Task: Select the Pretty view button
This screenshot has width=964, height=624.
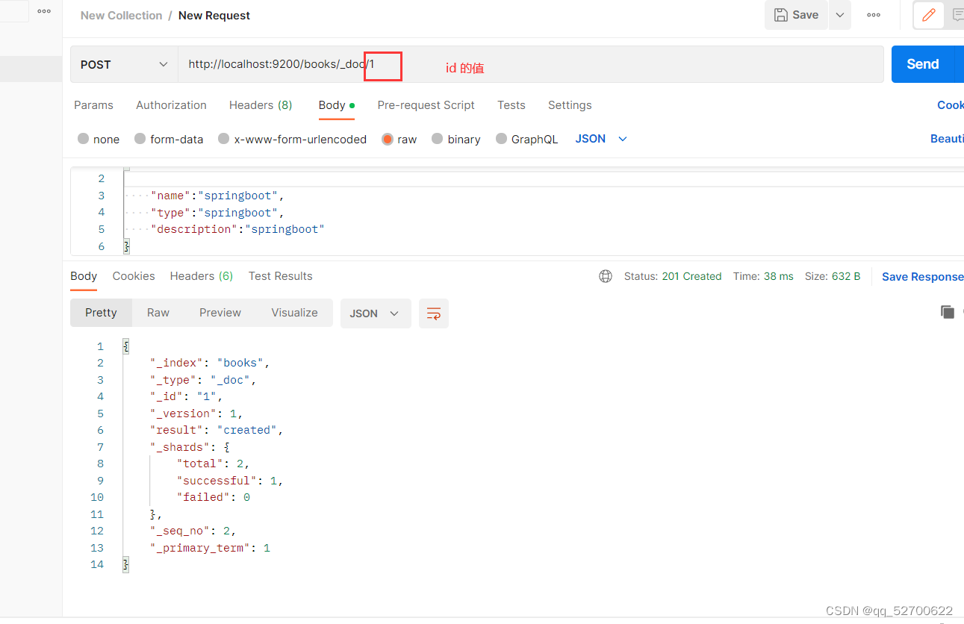Action: [x=101, y=313]
